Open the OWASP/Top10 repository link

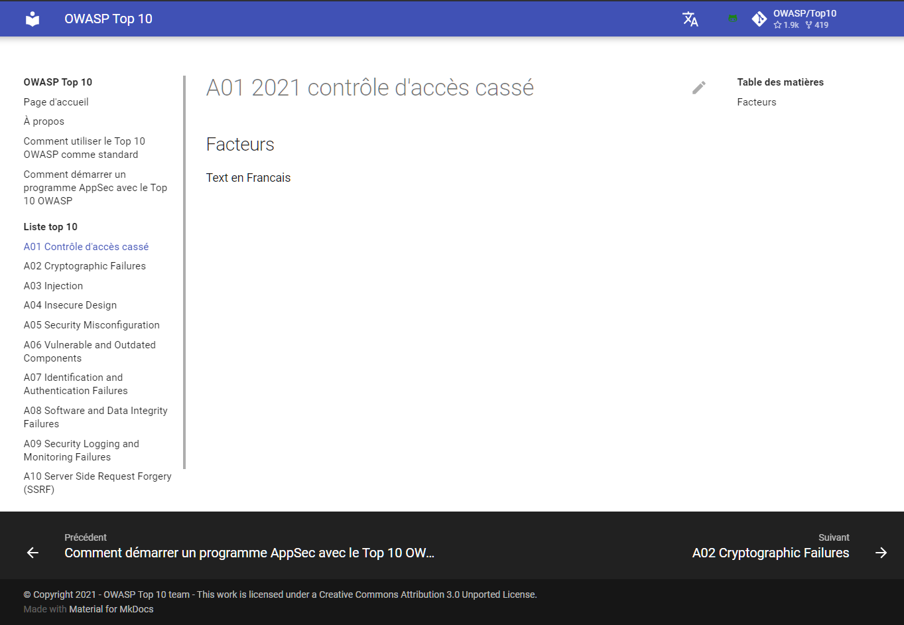[805, 13]
